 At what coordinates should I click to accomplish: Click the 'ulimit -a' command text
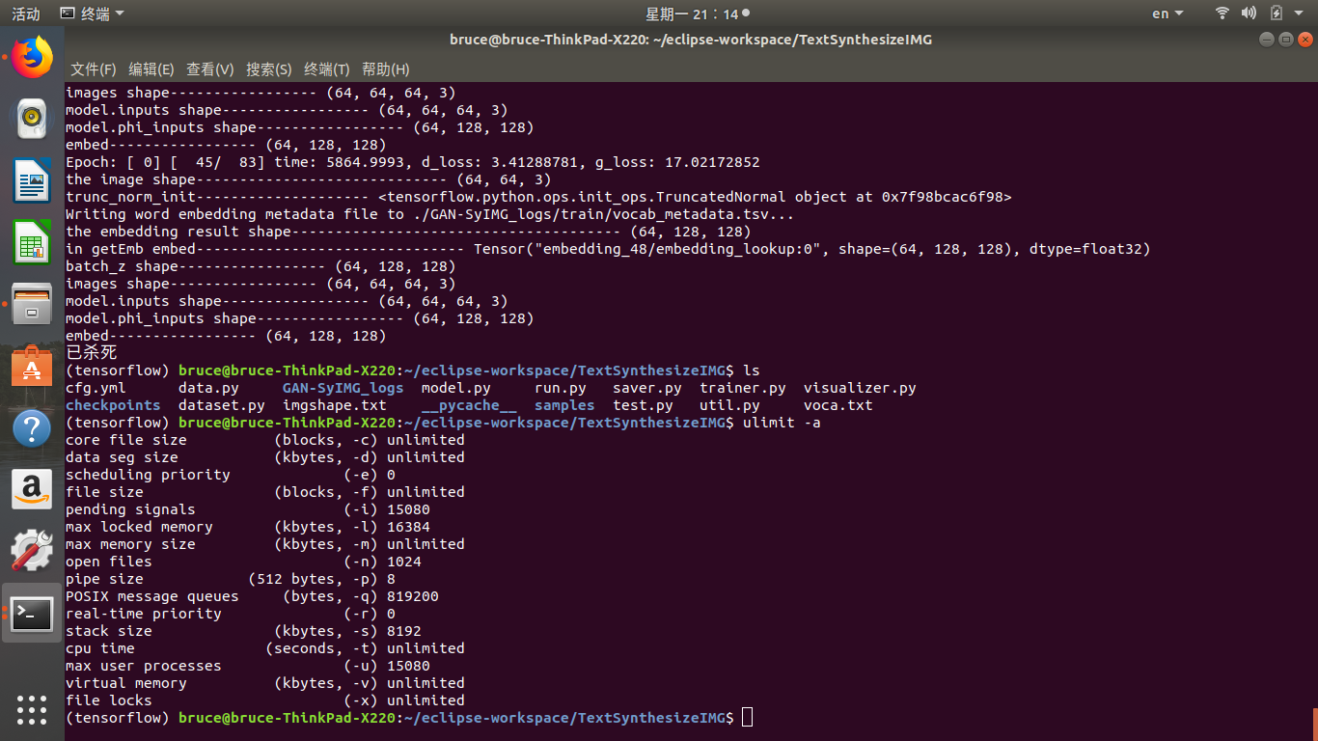click(x=782, y=423)
